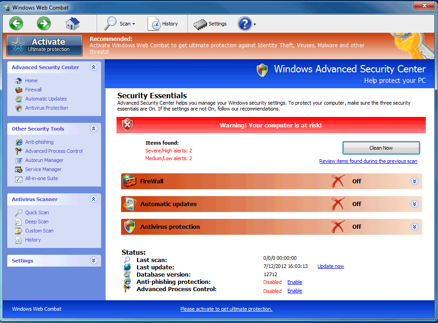The height and width of the screenshot is (323, 438).
Task: Expand the Automatic updates section chevron
Action: coord(414,204)
